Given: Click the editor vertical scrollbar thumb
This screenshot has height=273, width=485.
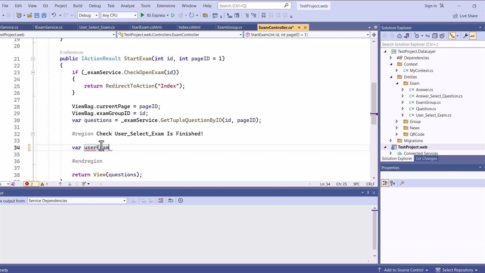Looking at the screenshot, I should [374, 102].
